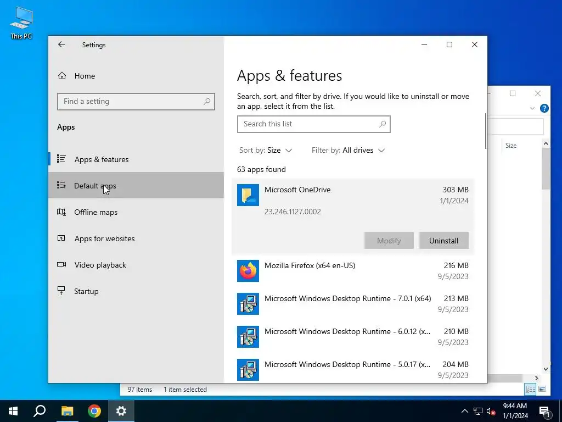Open Apps for websites settings
Image resolution: width=562 pixels, height=422 pixels.
[136, 238]
